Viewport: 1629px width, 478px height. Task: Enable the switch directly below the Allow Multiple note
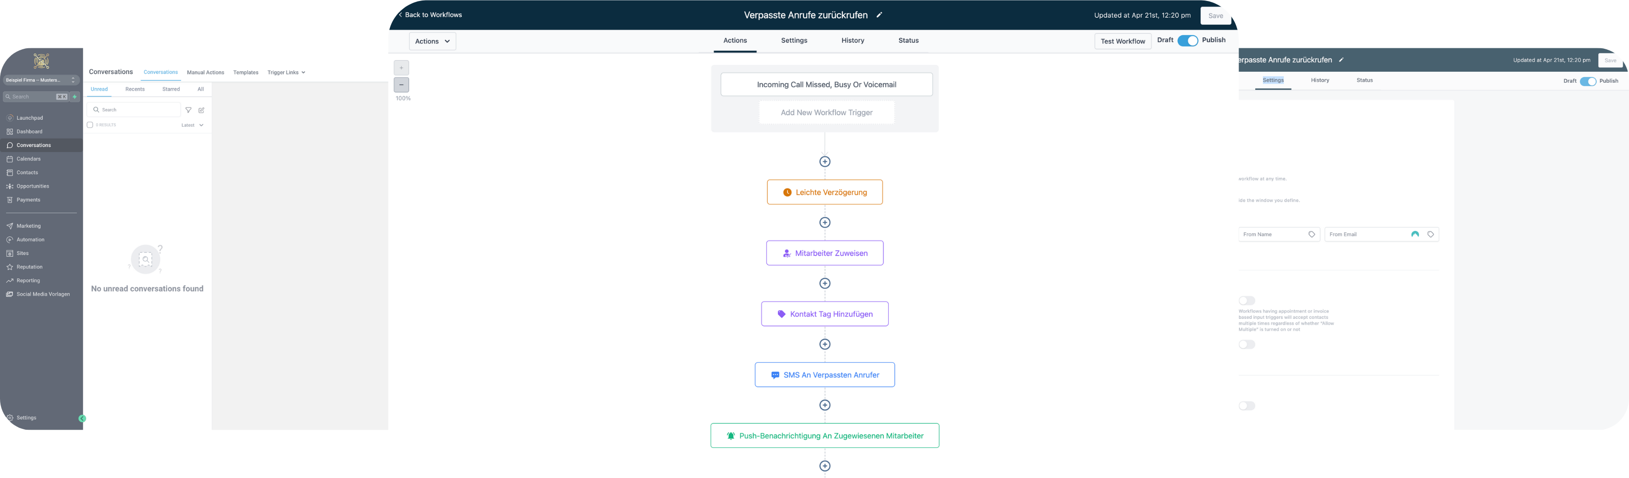coord(1247,345)
